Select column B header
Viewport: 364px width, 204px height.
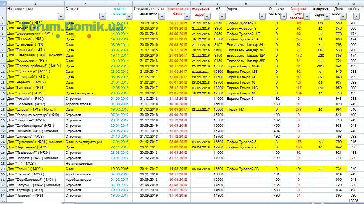point(86,4)
